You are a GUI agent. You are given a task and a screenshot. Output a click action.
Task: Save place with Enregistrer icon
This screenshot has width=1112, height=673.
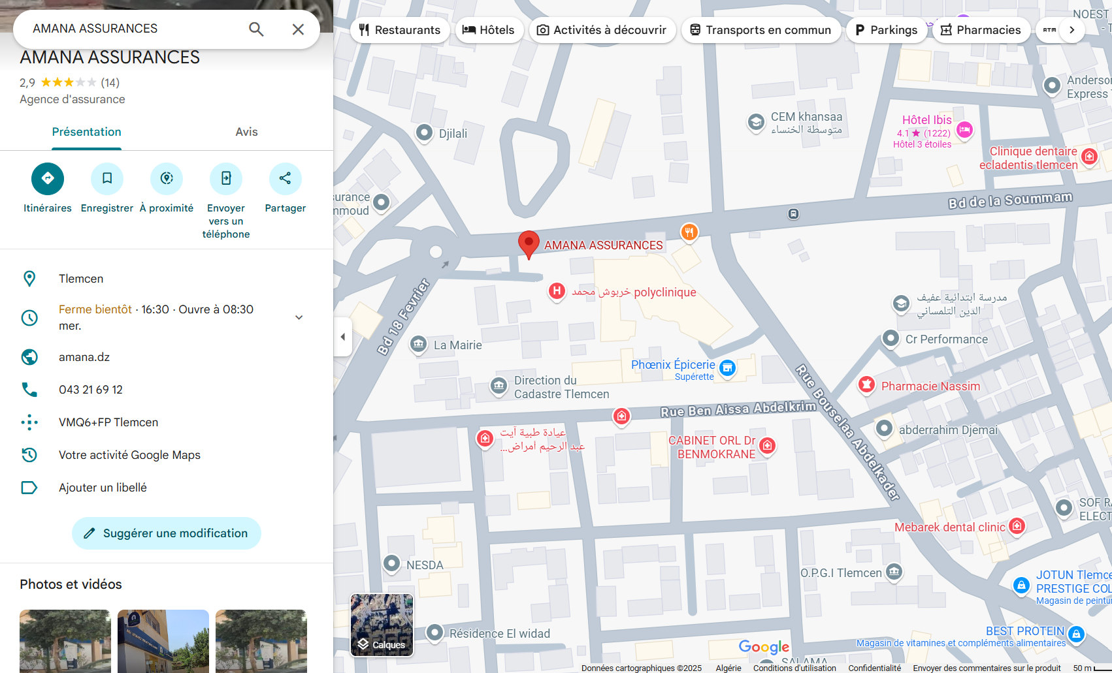point(107,179)
